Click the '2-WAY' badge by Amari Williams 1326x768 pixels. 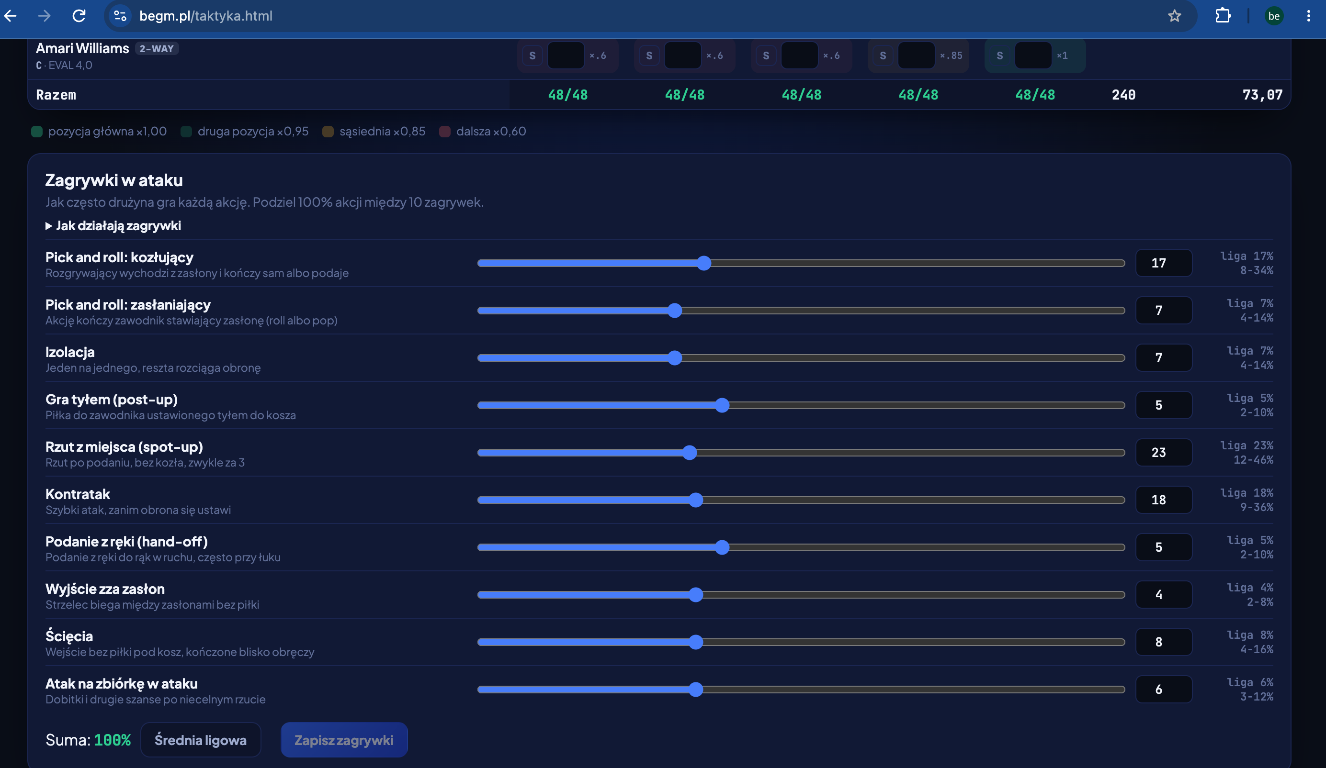click(157, 48)
